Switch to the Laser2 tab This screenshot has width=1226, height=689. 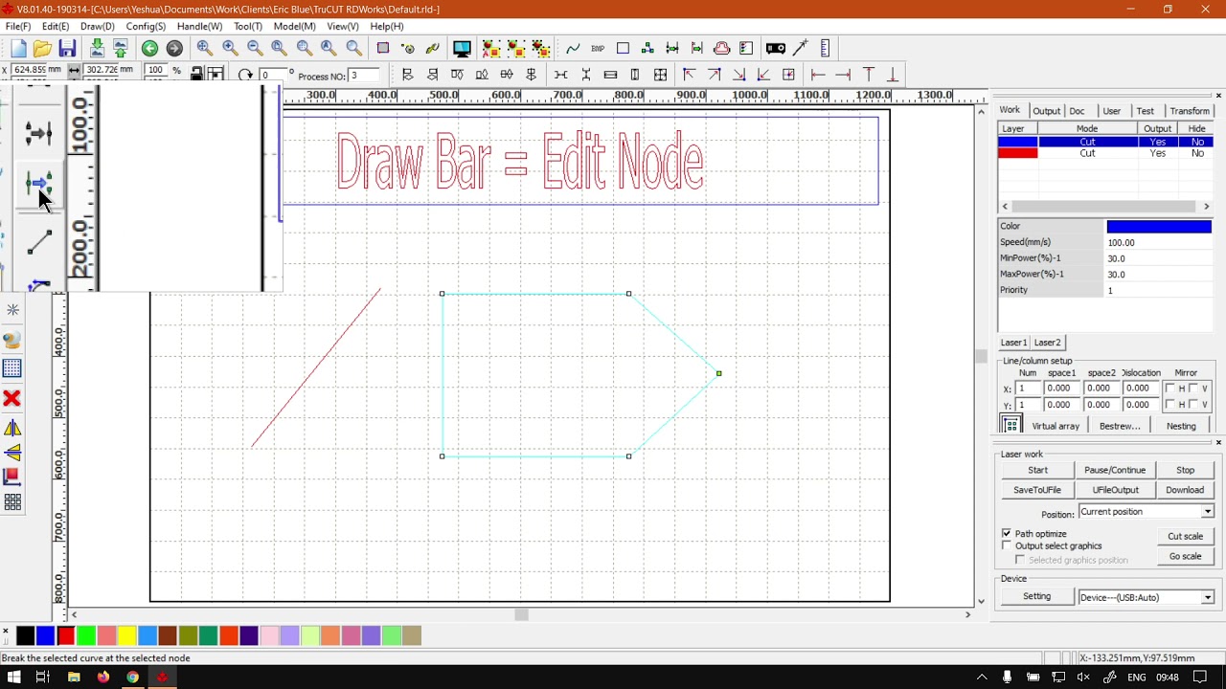(x=1047, y=343)
